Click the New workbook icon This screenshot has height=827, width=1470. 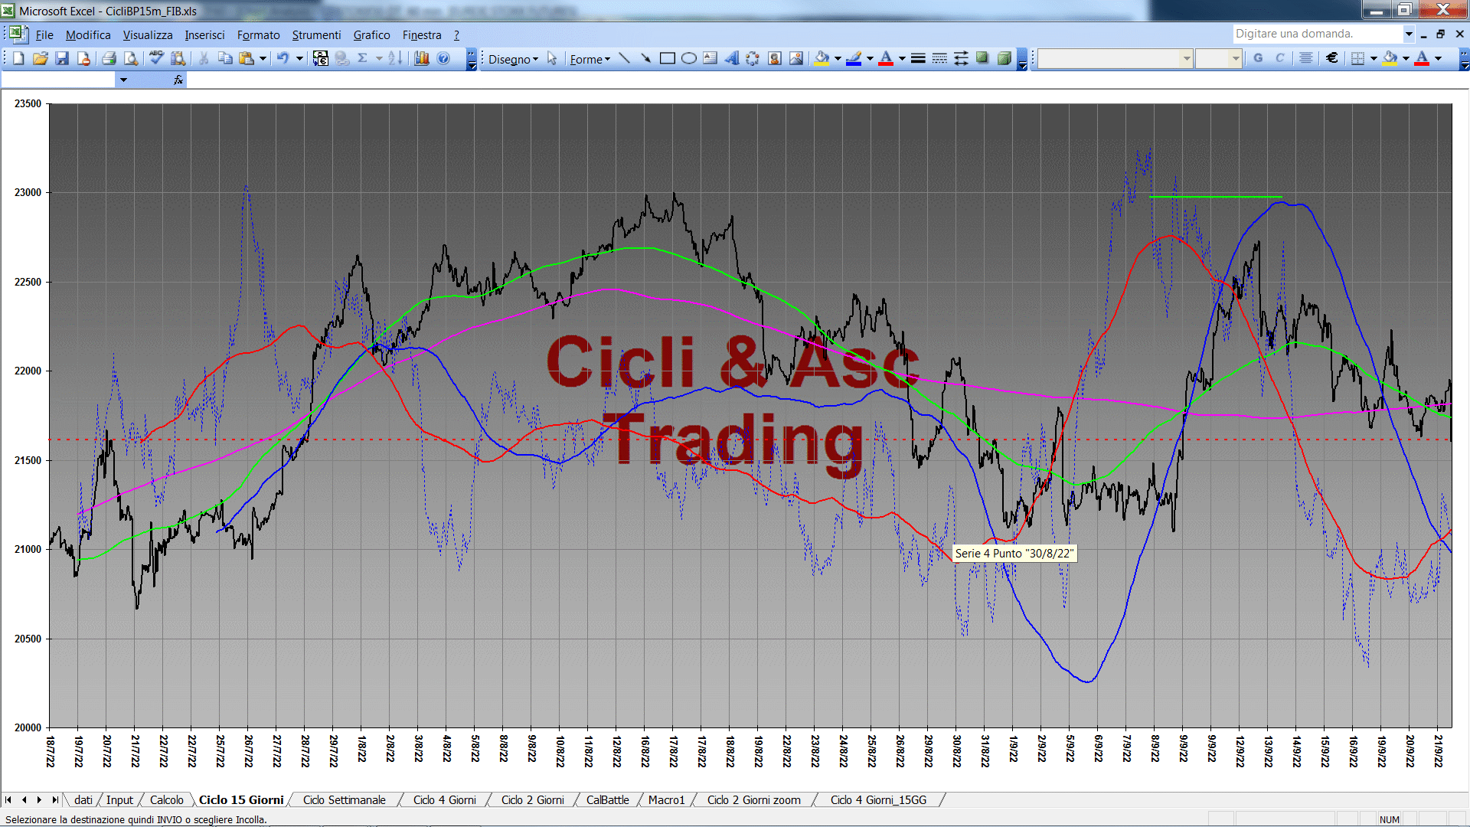(18, 58)
